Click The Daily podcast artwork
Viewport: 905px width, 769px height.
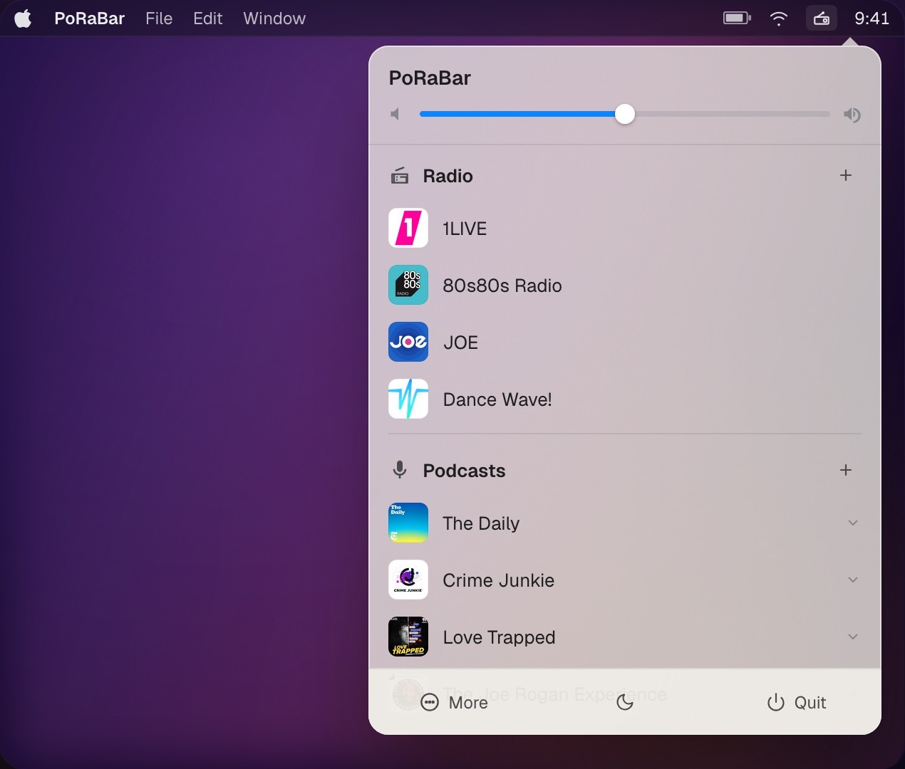tap(408, 523)
